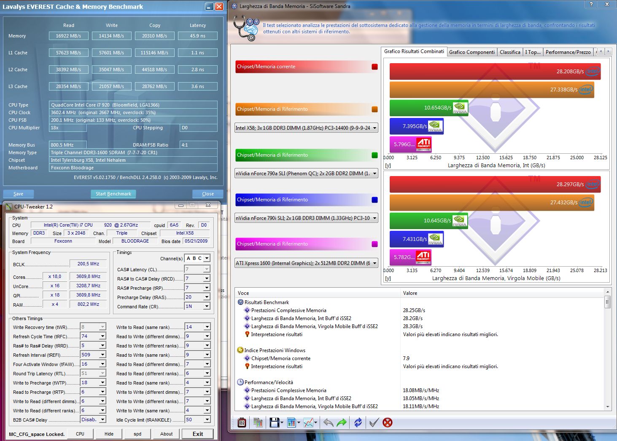The image size is (617, 441).
Task: Click right arrow to reveal more Sandra tabs
Action: click(x=608, y=51)
